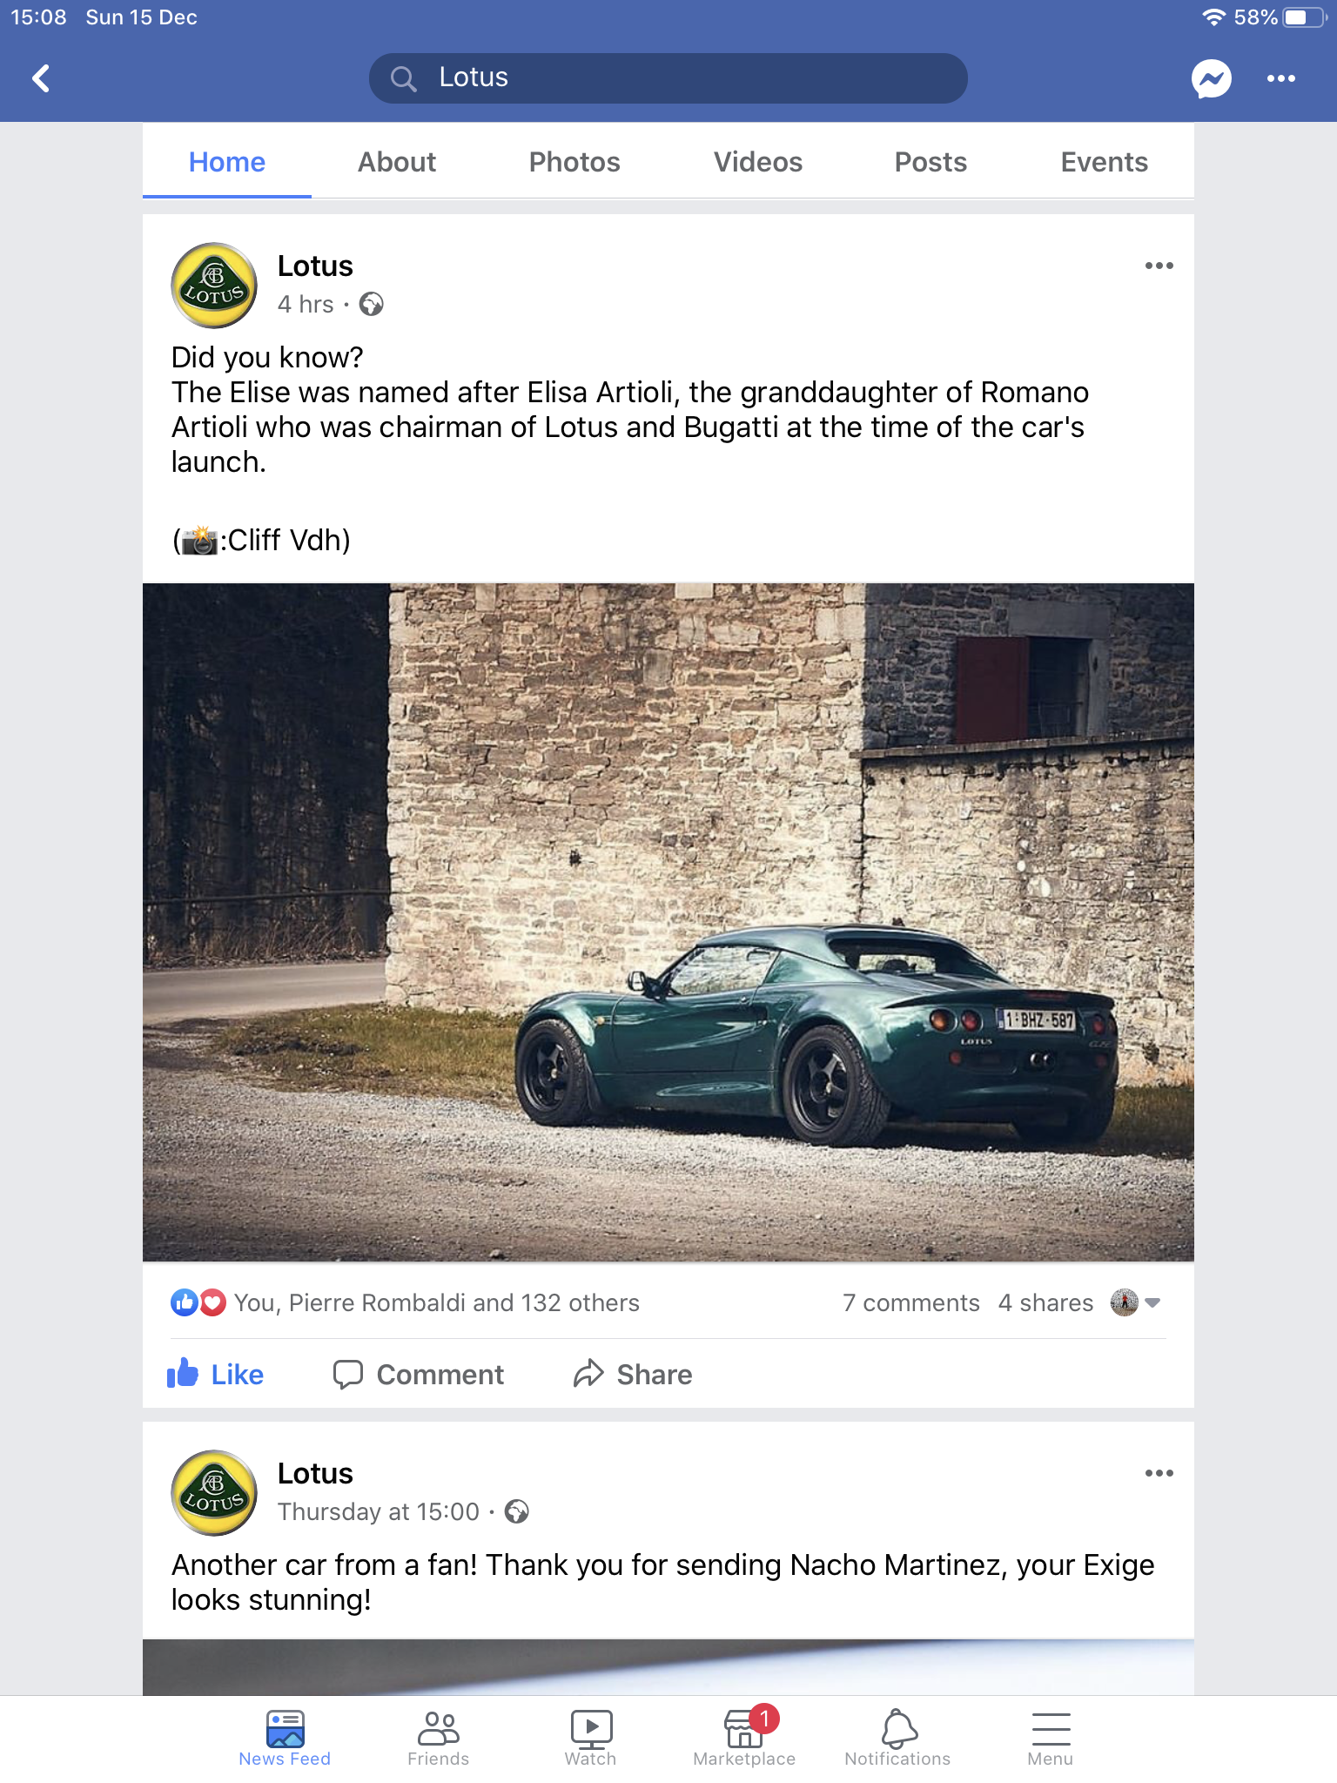Open the Friends tab

tap(438, 1738)
